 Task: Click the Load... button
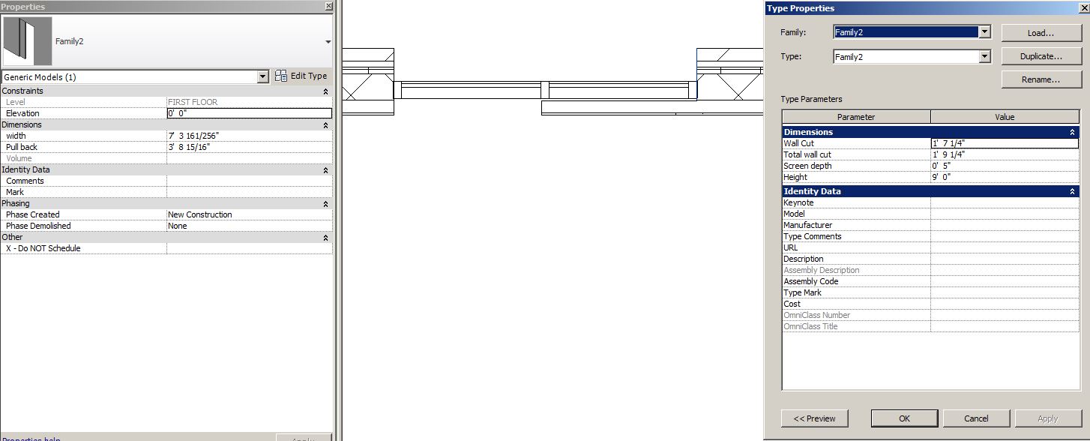(x=1041, y=33)
